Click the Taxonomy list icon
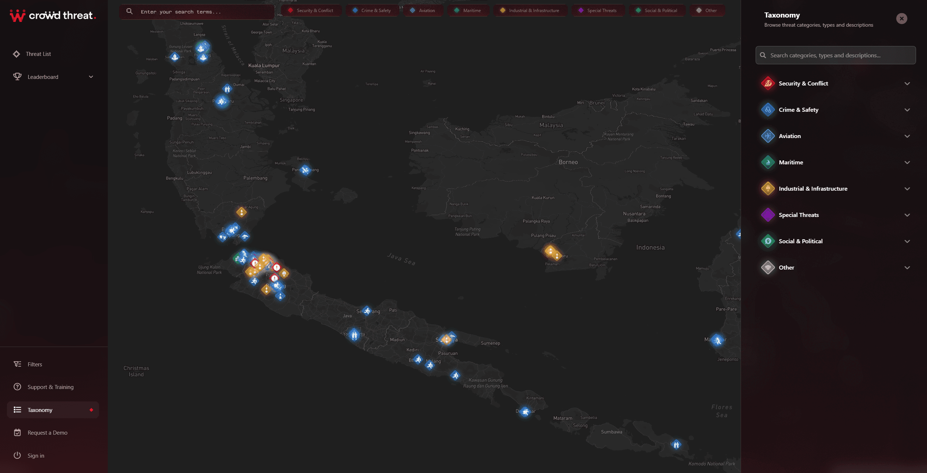Viewport: 927px width, 473px height. tap(17, 410)
